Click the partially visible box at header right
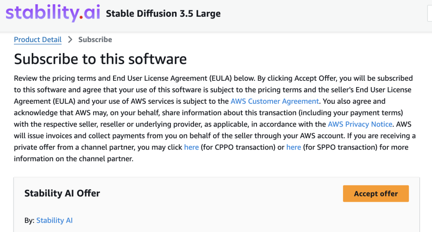The image size is (432, 232). pos(430,13)
